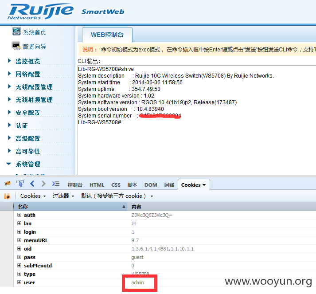Click the SmartWeb title text
Viewport: 316px width, 294px height.
click(x=103, y=12)
